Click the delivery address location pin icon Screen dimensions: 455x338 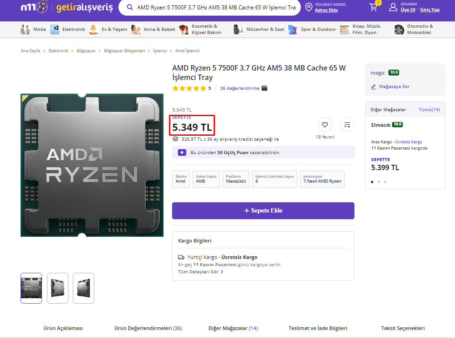point(309,7)
